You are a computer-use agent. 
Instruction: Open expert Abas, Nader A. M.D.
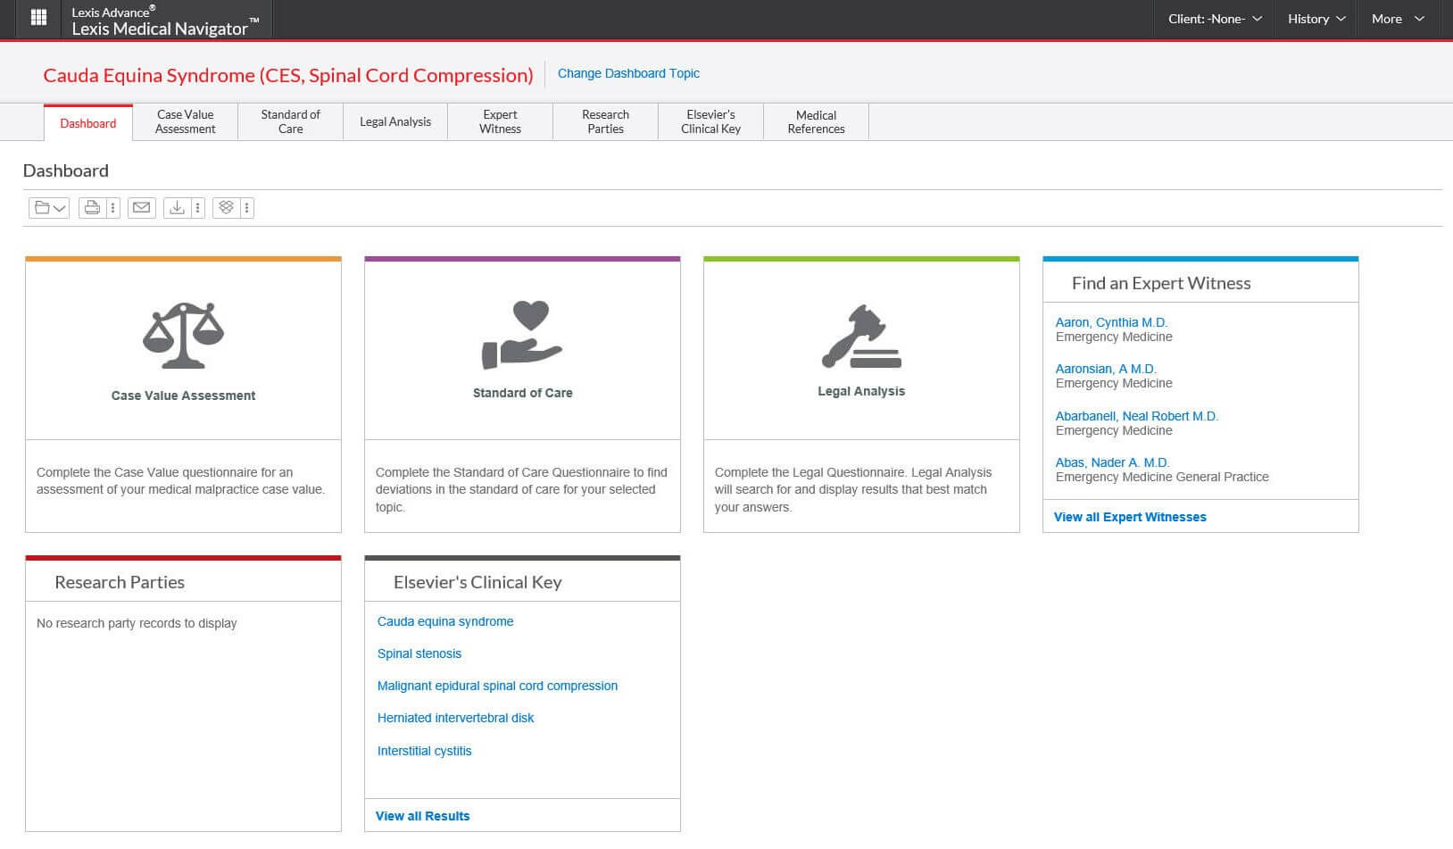click(x=1112, y=462)
